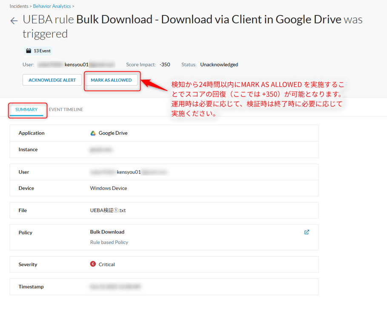
Task: Select the SUMMARY tab
Action: point(27,109)
